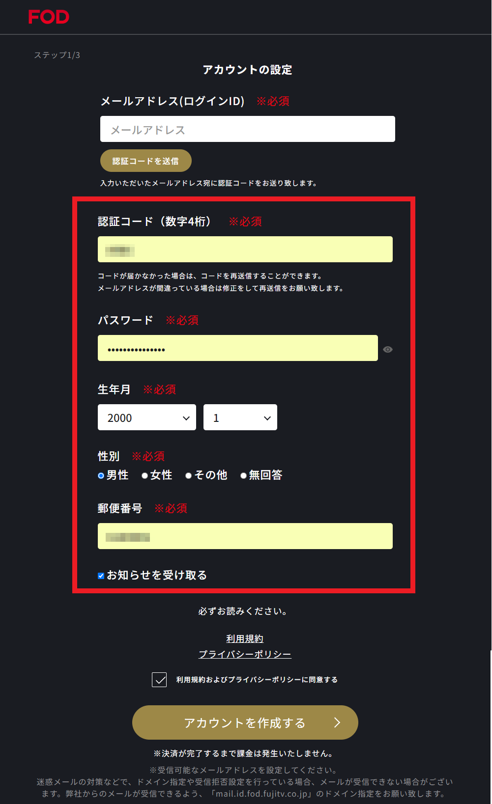
Task: Click 認証コードを送信 button
Action: (146, 161)
